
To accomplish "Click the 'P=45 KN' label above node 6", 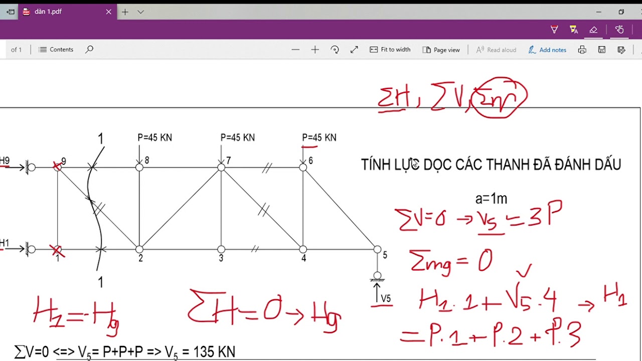I will tap(319, 137).
